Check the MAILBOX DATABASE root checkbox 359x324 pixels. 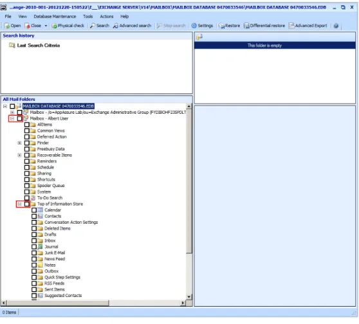(12, 106)
